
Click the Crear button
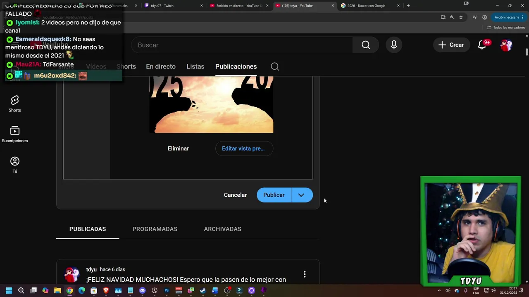tap(451, 45)
